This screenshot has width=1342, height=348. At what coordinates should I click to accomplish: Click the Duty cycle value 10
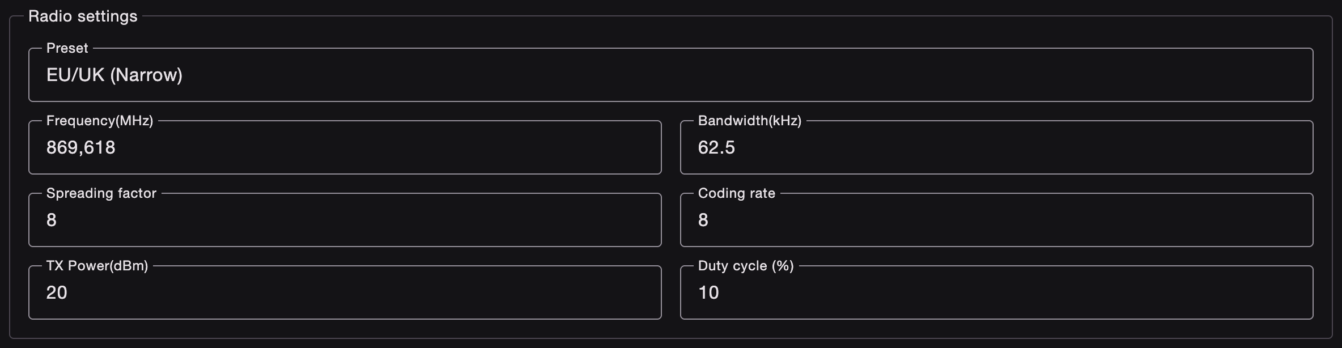(x=708, y=292)
